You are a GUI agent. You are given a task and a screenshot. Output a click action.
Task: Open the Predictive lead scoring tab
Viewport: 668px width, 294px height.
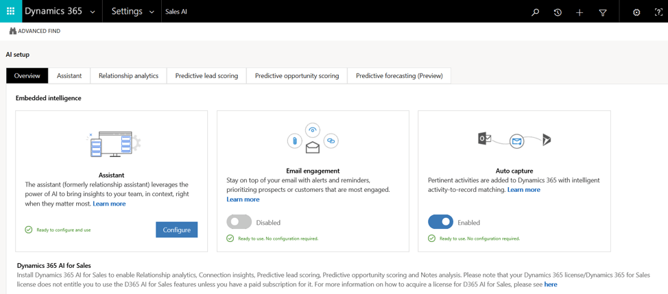[206, 76]
